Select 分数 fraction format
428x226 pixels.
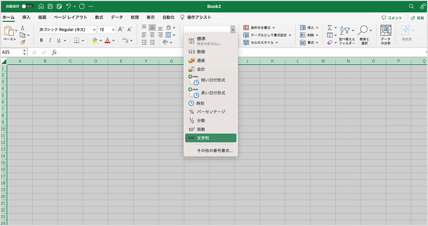(x=211, y=121)
